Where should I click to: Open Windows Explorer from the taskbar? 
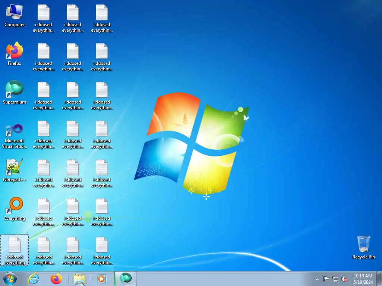[79, 279]
